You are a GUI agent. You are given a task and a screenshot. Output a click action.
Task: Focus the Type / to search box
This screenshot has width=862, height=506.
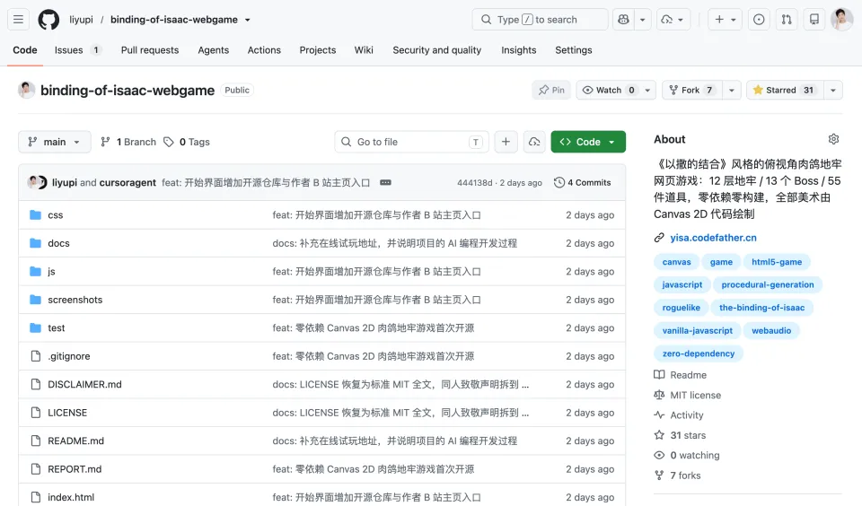point(540,20)
